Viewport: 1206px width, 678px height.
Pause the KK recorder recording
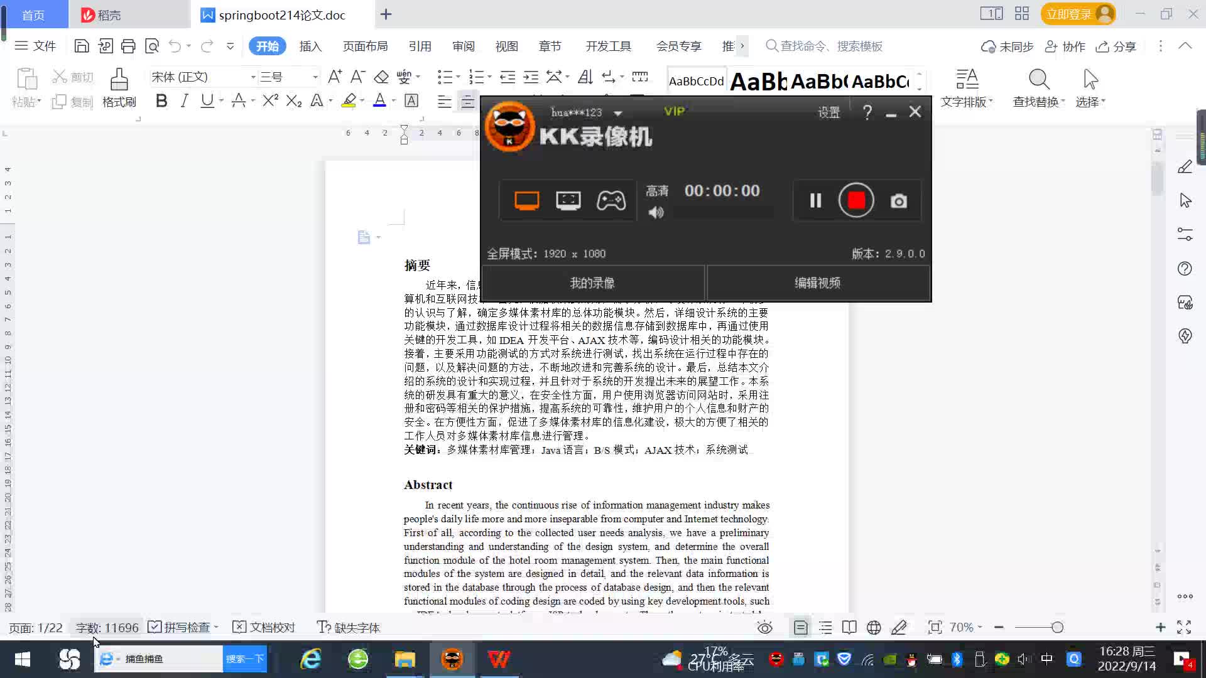pos(815,200)
